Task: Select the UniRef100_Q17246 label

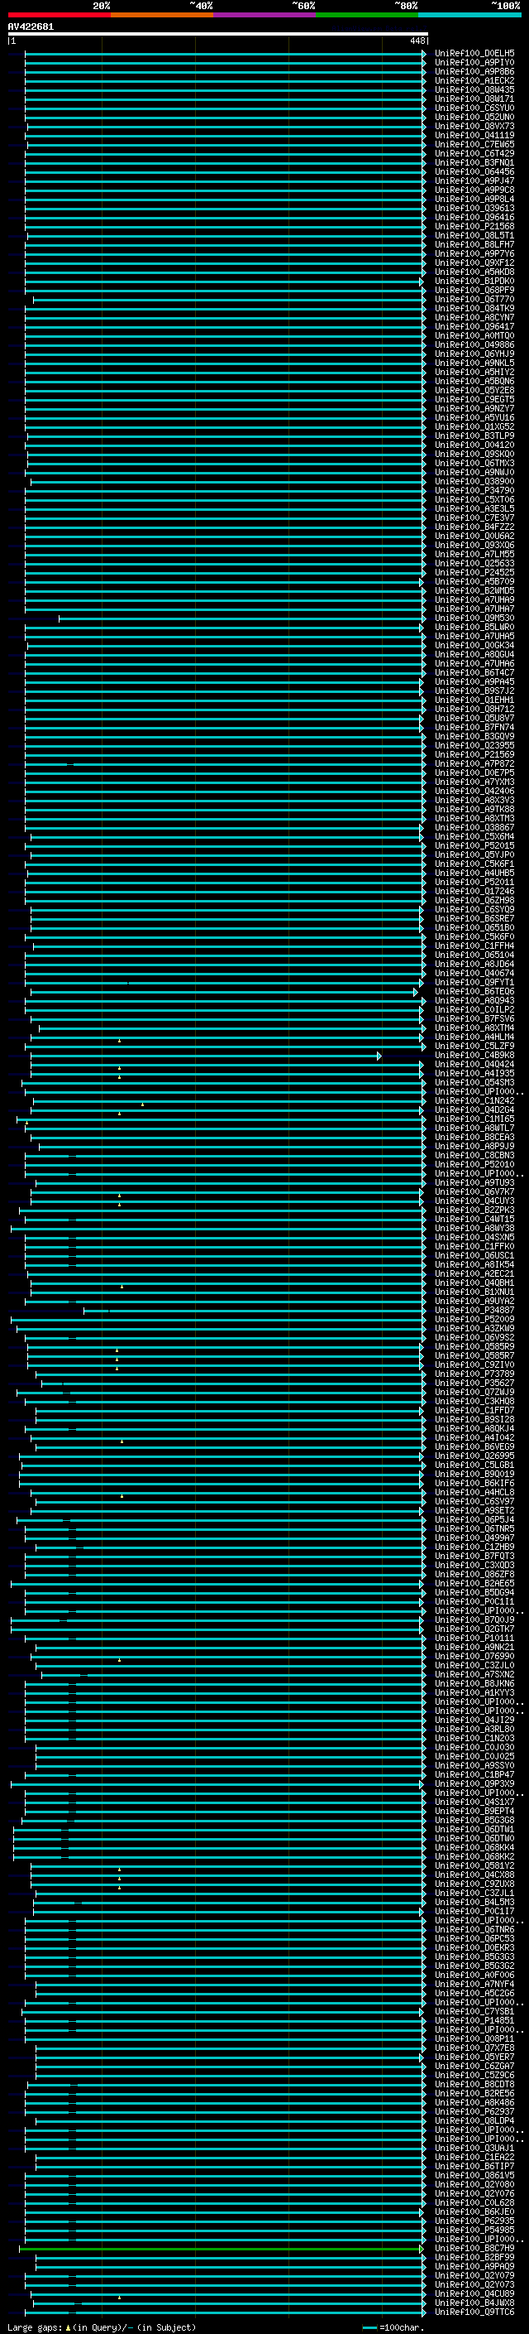Action: tap(474, 892)
